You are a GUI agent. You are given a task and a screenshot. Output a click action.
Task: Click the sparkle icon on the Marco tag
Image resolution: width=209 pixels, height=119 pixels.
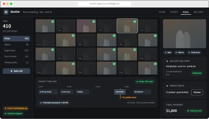point(176,53)
